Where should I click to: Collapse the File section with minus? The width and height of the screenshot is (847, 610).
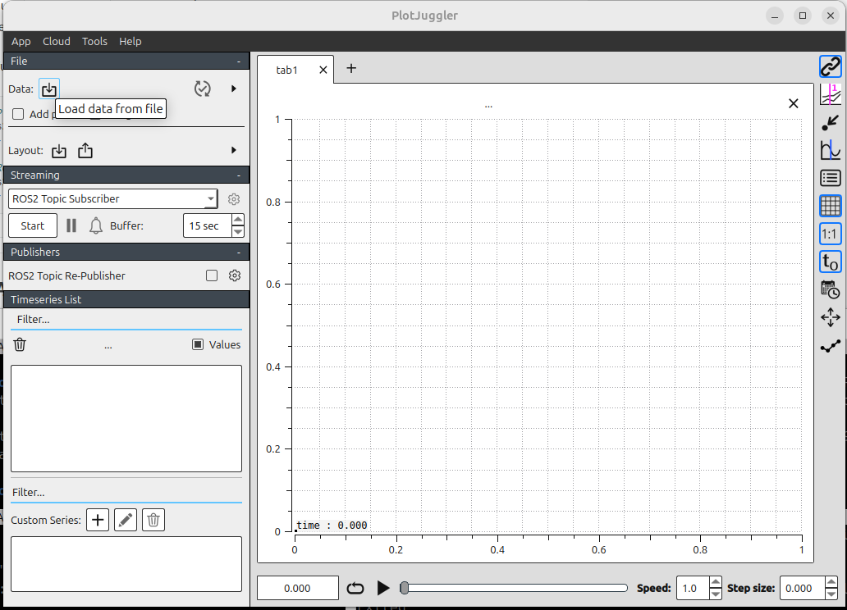pos(239,61)
